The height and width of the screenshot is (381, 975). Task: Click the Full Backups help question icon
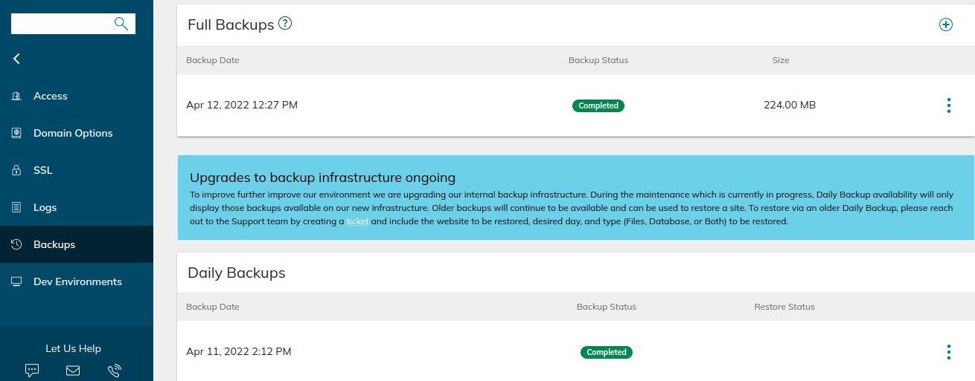point(285,23)
